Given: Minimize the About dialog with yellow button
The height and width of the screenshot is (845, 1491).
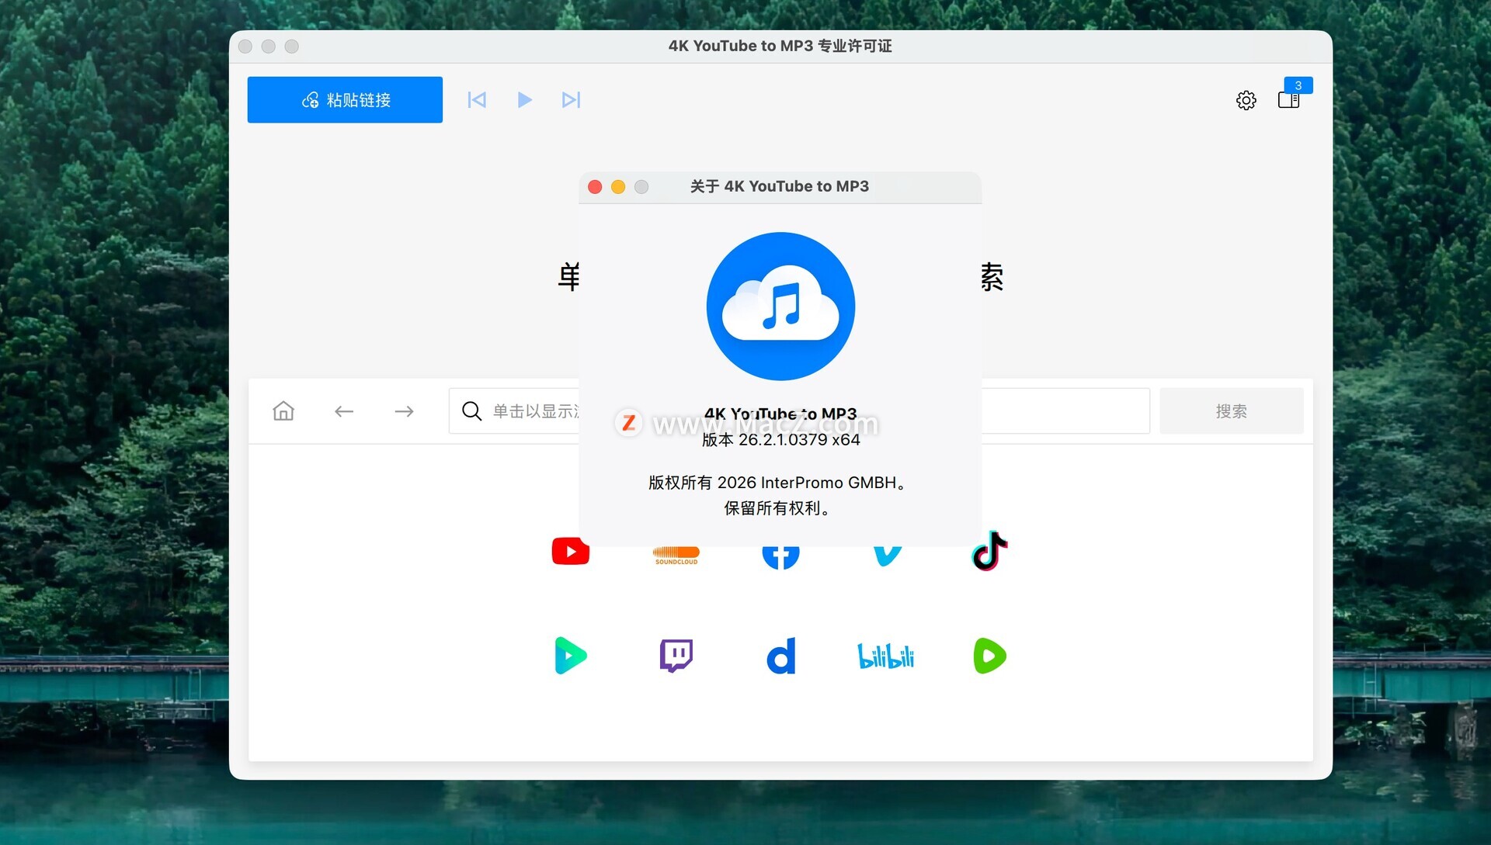Looking at the screenshot, I should click(618, 187).
